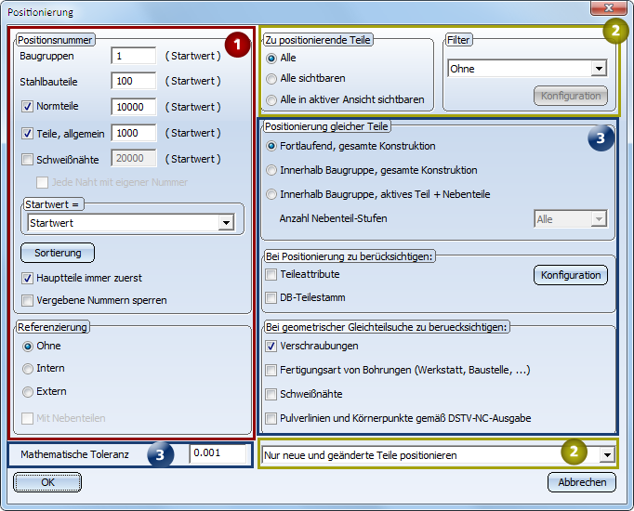Image resolution: width=634 pixels, height=511 pixels.
Task: Click the Baugruppen label
Action: (46, 56)
